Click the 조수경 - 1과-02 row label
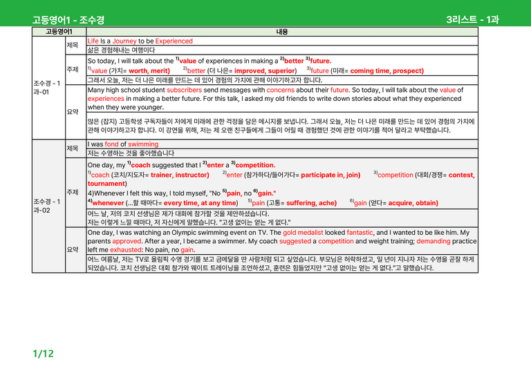This screenshot has width=531, height=375. 47,206
